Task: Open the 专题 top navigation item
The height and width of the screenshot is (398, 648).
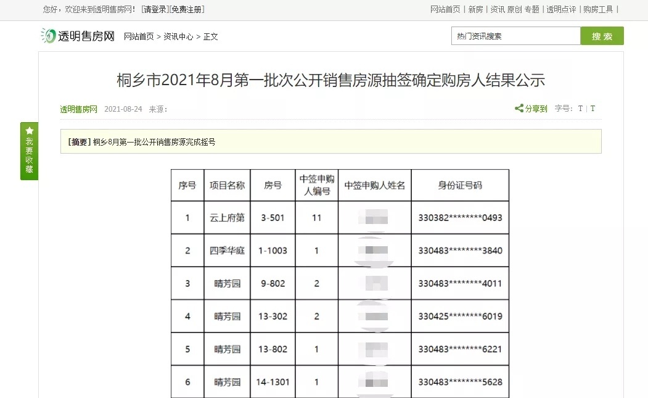Action: pyautogui.click(x=532, y=9)
